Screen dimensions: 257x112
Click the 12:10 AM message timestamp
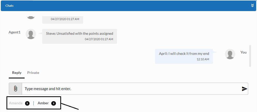[203, 59]
